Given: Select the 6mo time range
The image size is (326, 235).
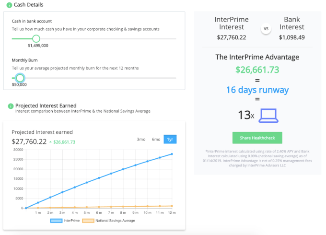Looking at the screenshot, I should 156,139.
